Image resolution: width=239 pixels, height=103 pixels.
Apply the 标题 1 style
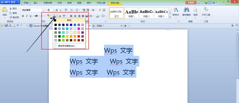tap(131, 13)
